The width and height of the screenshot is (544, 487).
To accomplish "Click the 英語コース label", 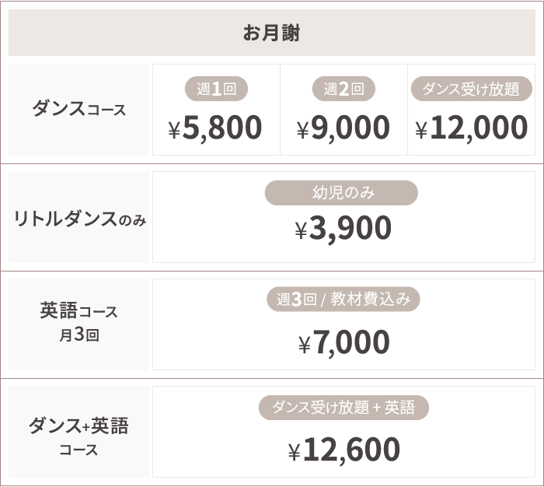I will (78, 310).
